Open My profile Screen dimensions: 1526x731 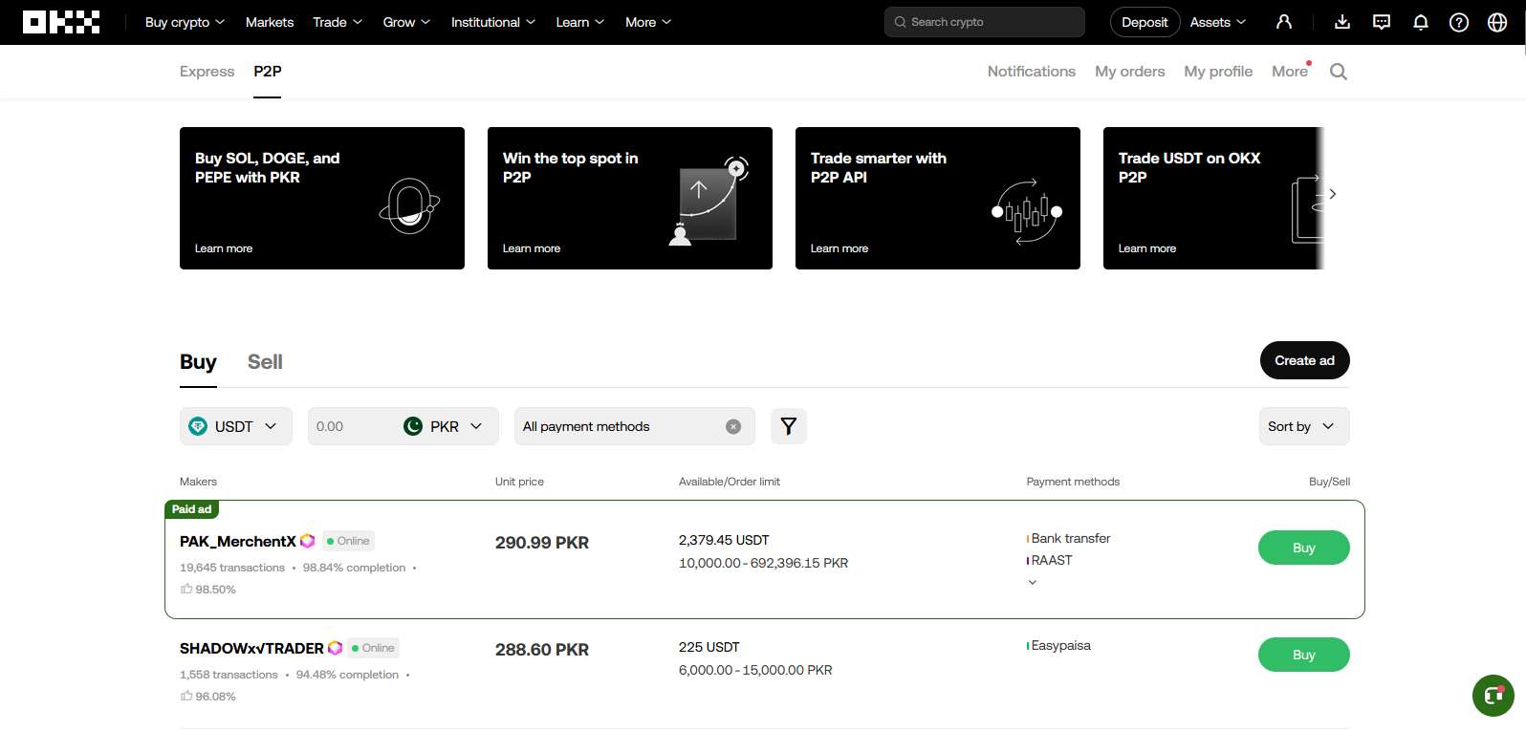(x=1218, y=72)
